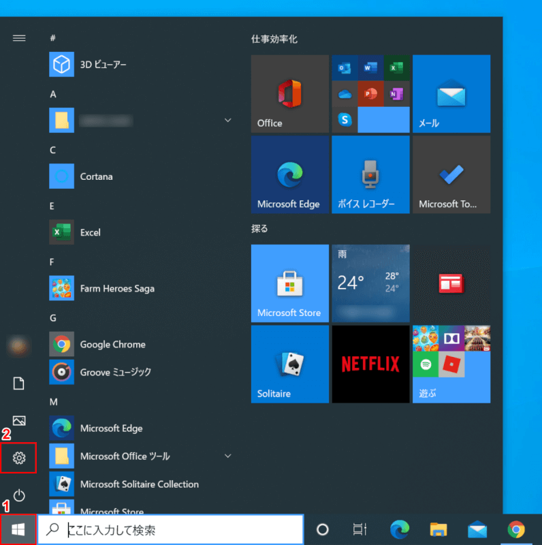The image size is (542, 545).
Task: Click the 仕事効率化 group title
Action: 274,39
